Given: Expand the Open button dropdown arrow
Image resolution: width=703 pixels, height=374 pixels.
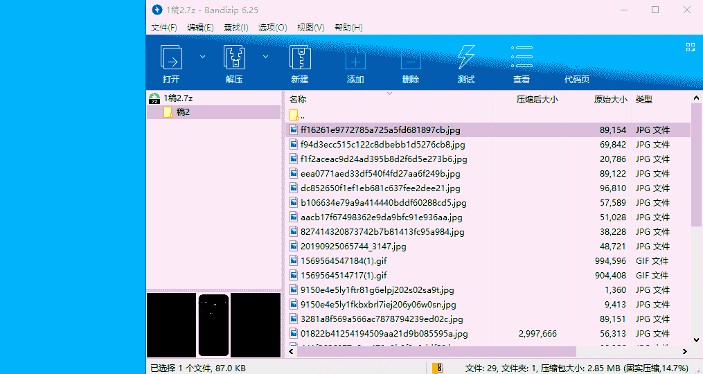Looking at the screenshot, I should pyautogui.click(x=202, y=57).
